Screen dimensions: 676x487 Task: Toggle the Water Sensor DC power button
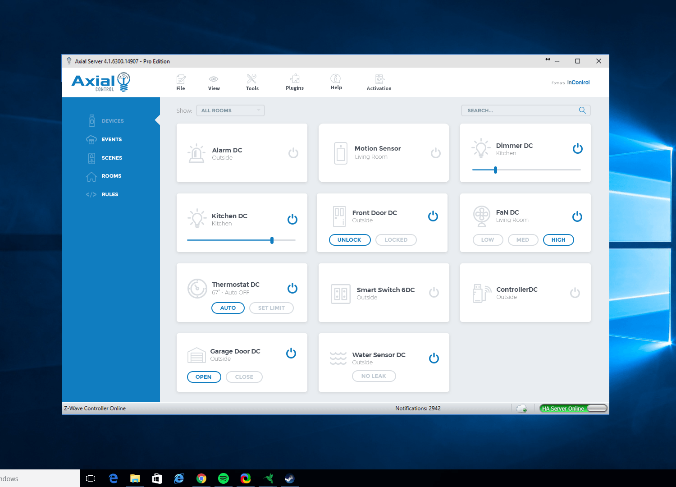click(434, 358)
